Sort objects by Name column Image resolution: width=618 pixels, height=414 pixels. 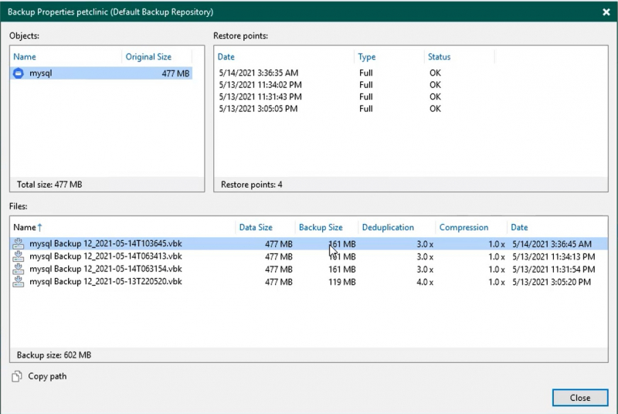click(25, 56)
